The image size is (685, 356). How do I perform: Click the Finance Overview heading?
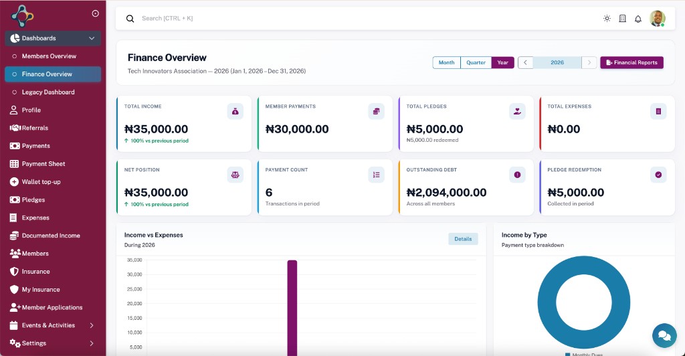(167, 58)
